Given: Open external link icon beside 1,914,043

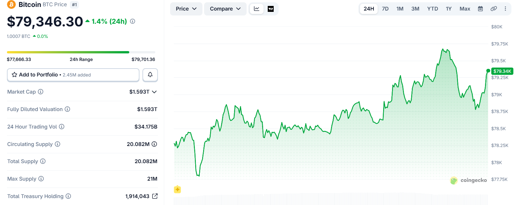Looking at the screenshot, I should click(x=155, y=196).
